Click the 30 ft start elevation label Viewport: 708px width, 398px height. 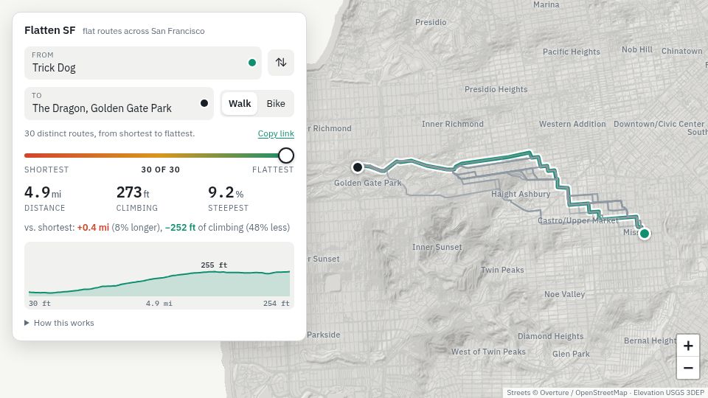point(40,303)
